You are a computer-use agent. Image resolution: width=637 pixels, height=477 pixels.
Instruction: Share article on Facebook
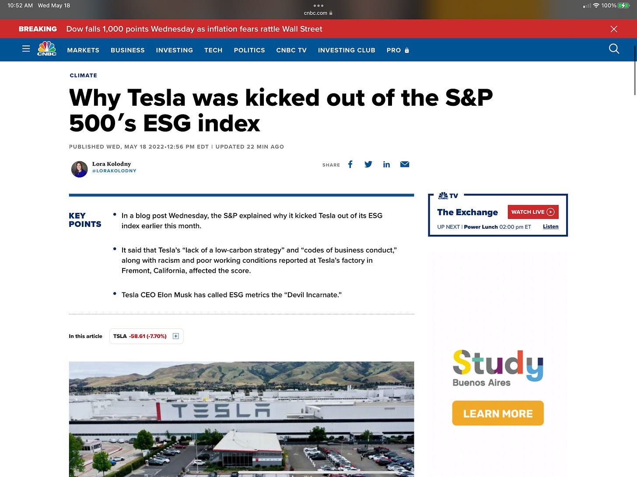tap(350, 164)
